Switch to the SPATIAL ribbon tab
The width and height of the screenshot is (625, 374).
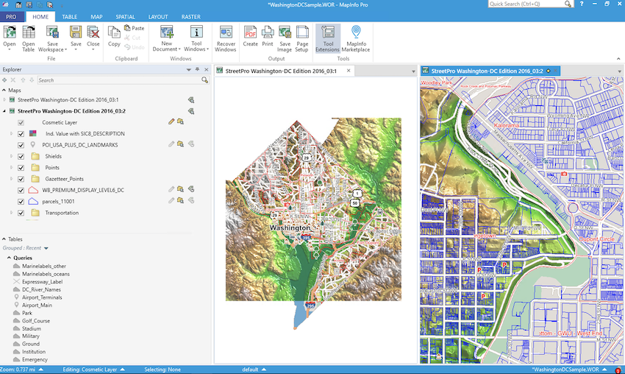(x=125, y=17)
